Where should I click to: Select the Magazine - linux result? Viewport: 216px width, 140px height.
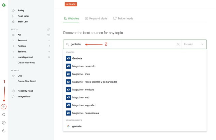81,74
